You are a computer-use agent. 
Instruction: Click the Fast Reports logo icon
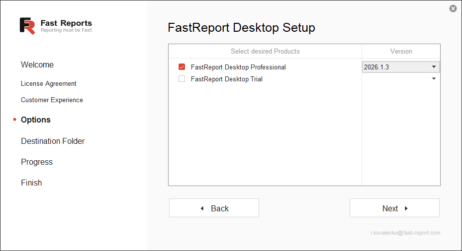click(x=27, y=26)
